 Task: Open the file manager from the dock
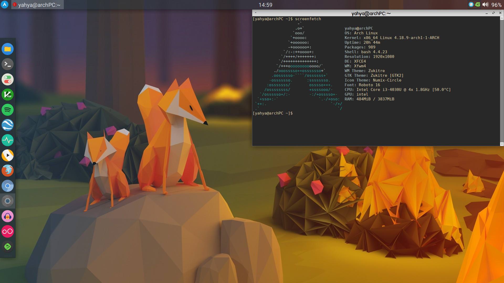pos(8,49)
